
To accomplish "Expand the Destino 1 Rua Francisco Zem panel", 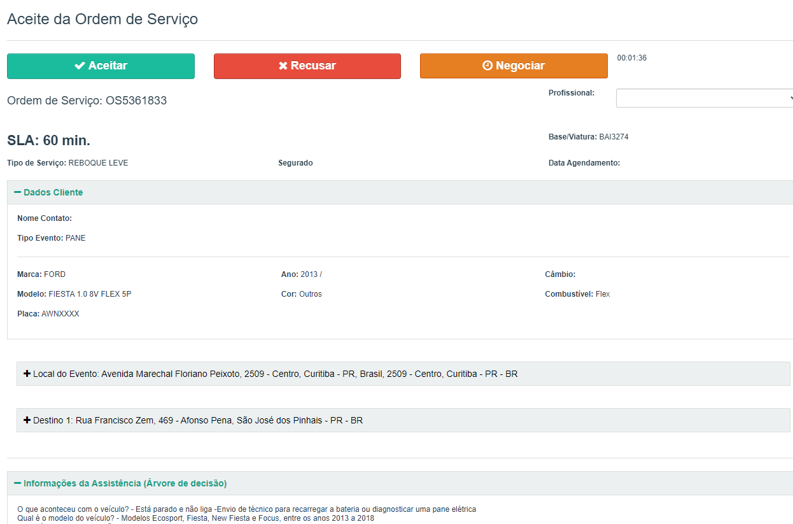I will [x=197, y=420].
